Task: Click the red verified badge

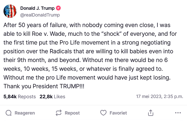Action: click(58, 8)
